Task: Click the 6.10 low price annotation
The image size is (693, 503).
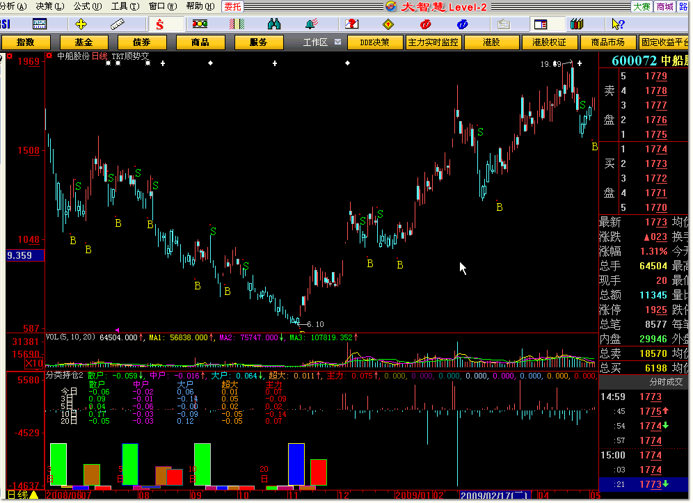Action: [x=316, y=324]
